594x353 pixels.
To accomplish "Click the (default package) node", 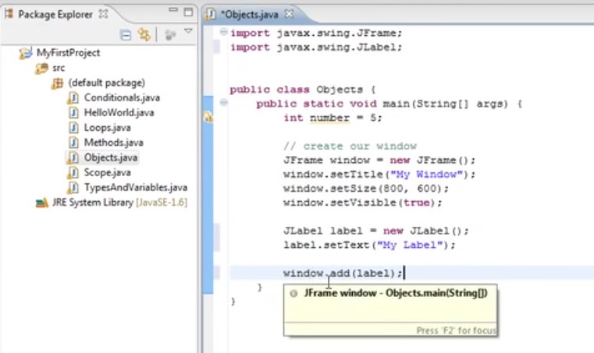I will (106, 83).
